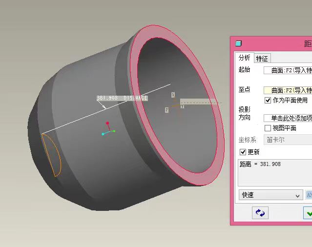
Task: Select the X axis label of the coordinate system
Action: (x=173, y=95)
